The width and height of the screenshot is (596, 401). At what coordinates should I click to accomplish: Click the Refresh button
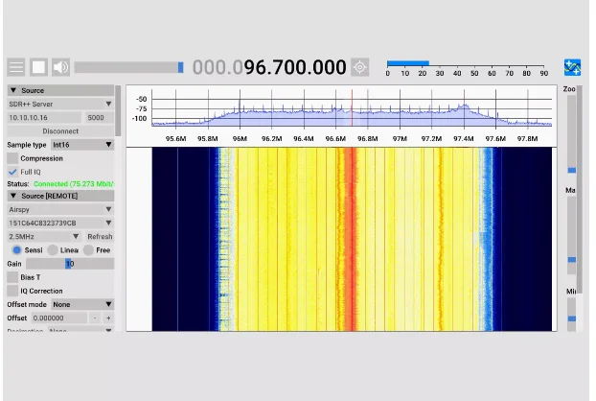pos(100,237)
